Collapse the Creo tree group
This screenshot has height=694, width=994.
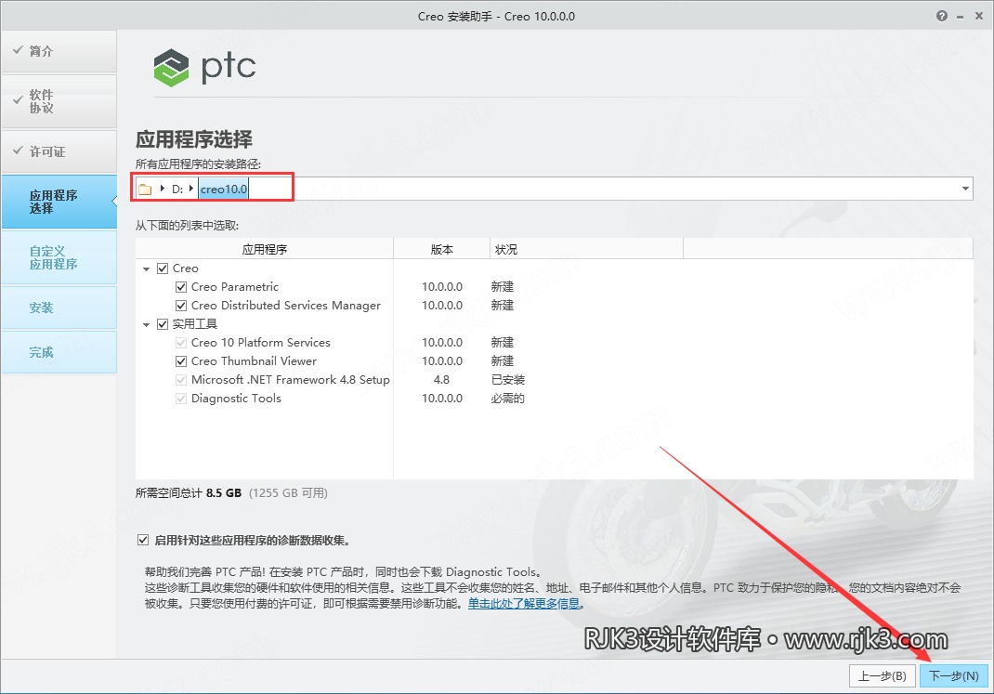click(147, 269)
